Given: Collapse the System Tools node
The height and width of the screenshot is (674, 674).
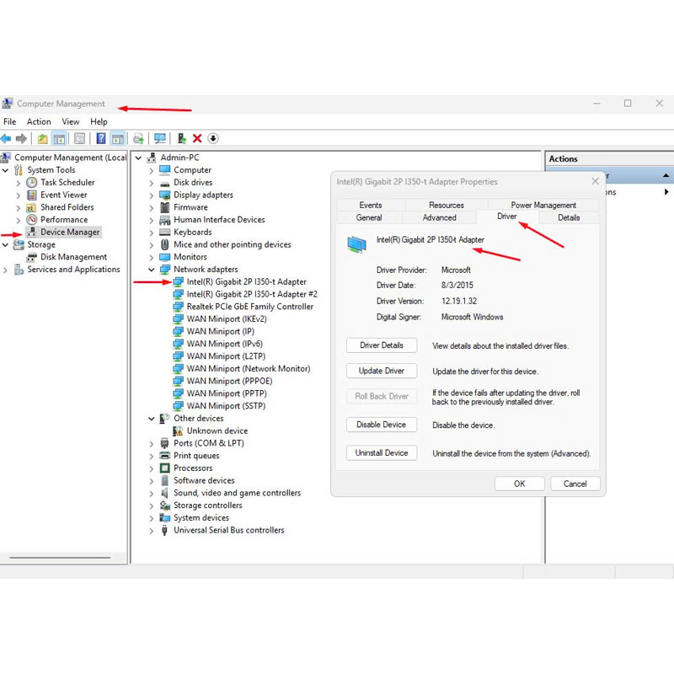Looking at the screenshot, I should [5, 170].
